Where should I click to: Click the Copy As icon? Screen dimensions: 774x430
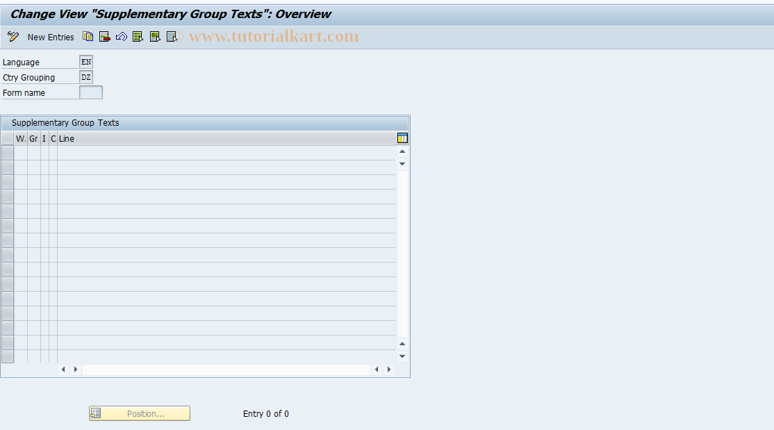point(88,37)
